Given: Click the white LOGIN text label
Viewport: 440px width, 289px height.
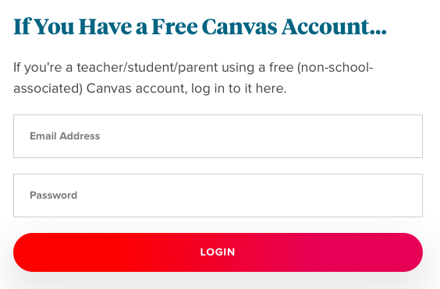Looking at the screenshot, I should [x=218, y=252].
